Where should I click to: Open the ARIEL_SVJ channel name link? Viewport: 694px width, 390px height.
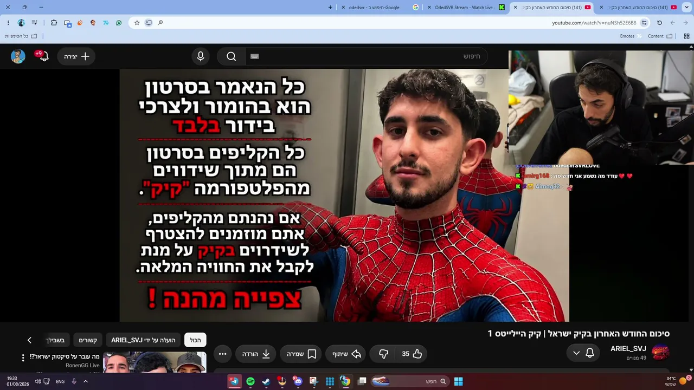point(628,349)
